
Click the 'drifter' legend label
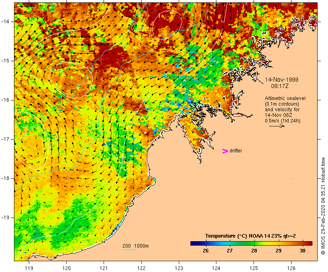[x=236, y=151]
